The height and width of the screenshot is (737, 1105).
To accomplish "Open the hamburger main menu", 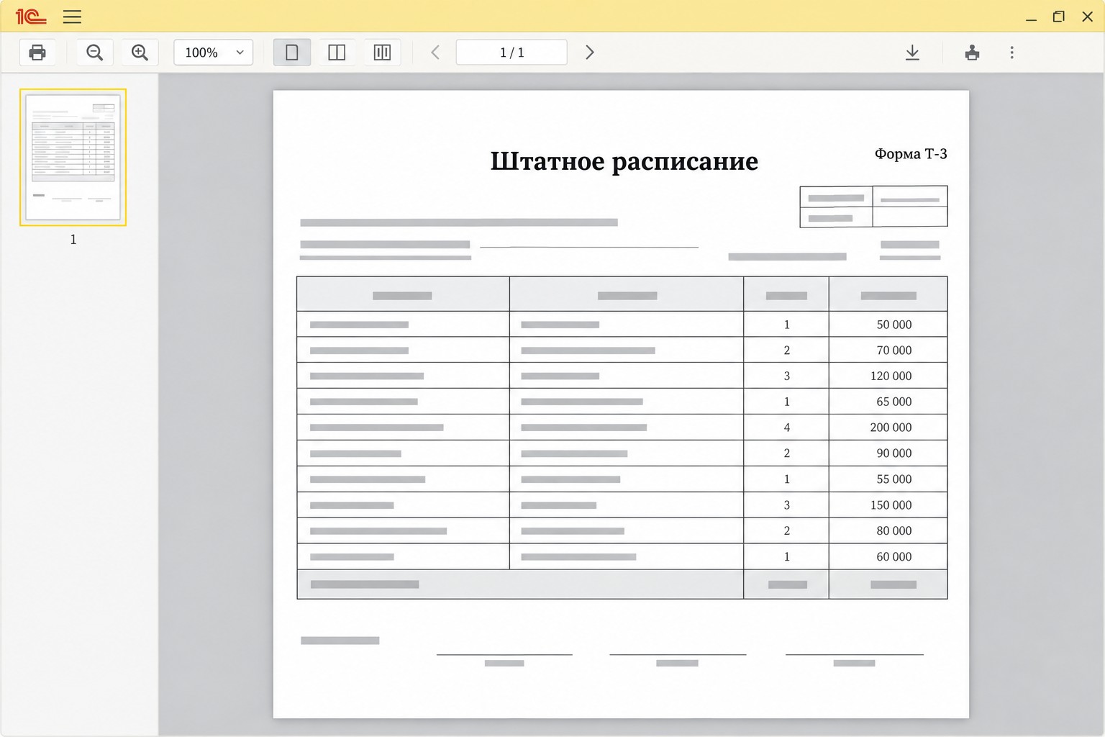I will coord(72,16).
